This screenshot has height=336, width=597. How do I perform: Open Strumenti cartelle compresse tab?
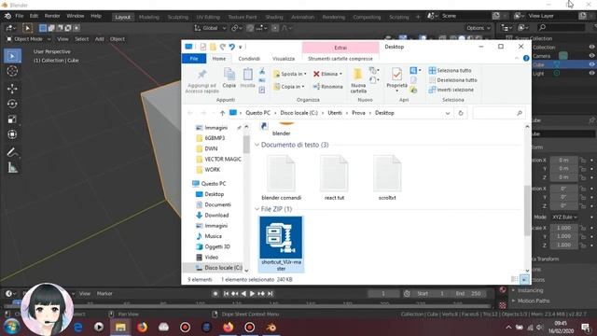coord(340,59)
